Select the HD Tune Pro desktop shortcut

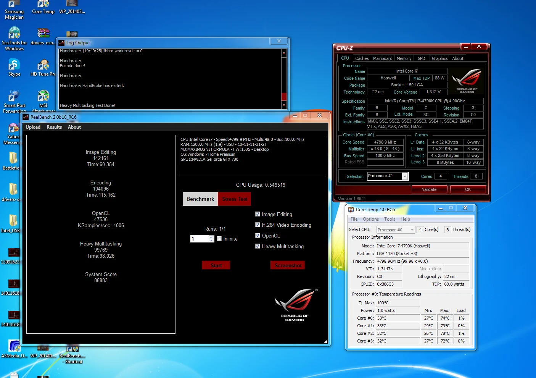click(43, 68)
